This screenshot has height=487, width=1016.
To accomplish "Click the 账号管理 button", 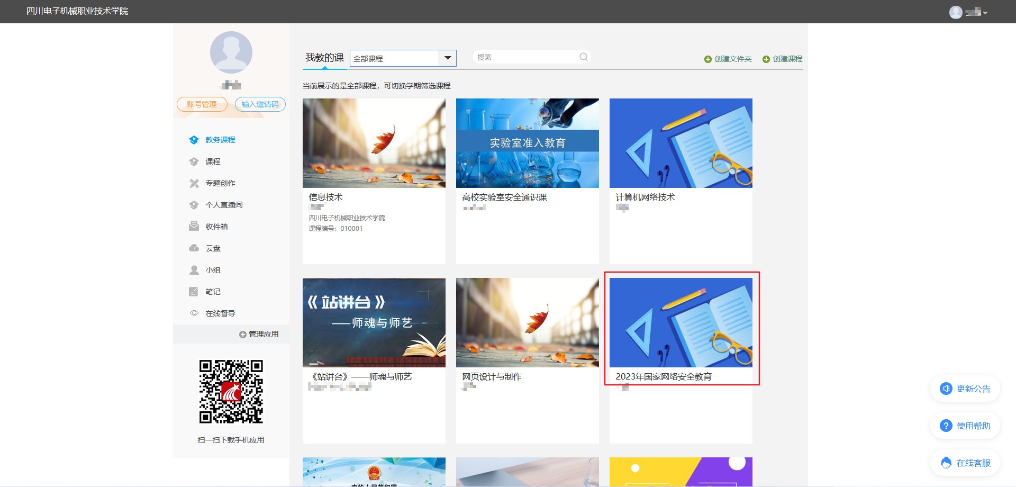I will coord(202,104).
